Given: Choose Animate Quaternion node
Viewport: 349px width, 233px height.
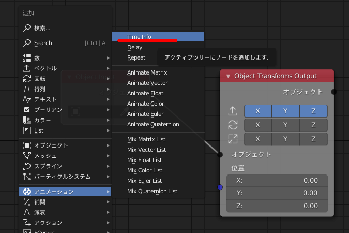Looking at the screenshot, I should coord(158,124).
